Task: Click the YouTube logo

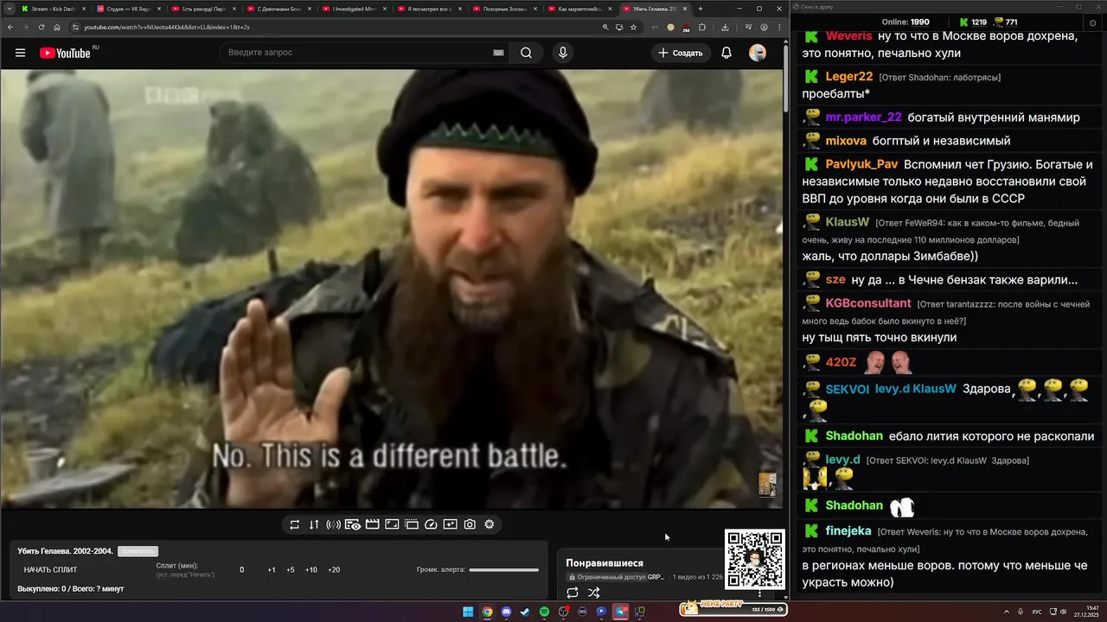Action: [x=65, y=53]
